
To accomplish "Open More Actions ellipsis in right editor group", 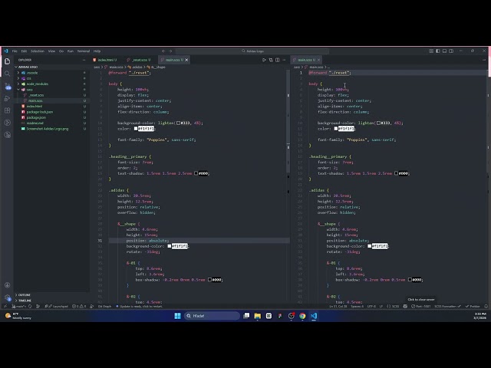I will 484,60.
